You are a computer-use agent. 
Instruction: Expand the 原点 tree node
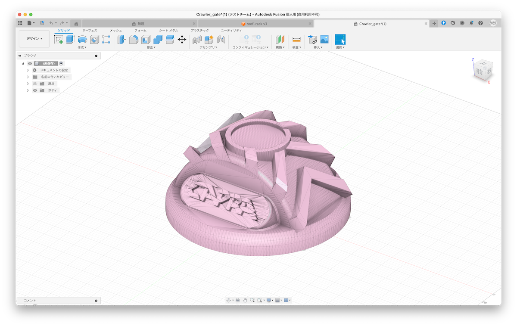(x=28, y=84)
